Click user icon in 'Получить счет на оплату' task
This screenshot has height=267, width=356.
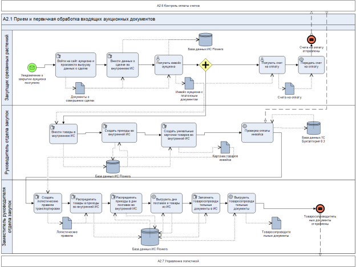click(x=262, y=59)
